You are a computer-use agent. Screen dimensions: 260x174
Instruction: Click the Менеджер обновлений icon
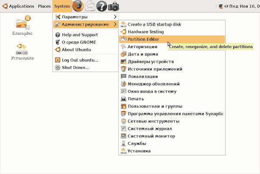tap(123, 84)
